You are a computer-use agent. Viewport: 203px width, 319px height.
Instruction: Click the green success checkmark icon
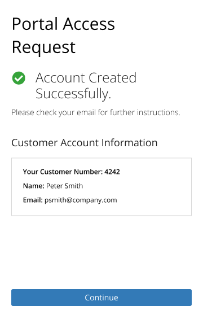[19, 78]
